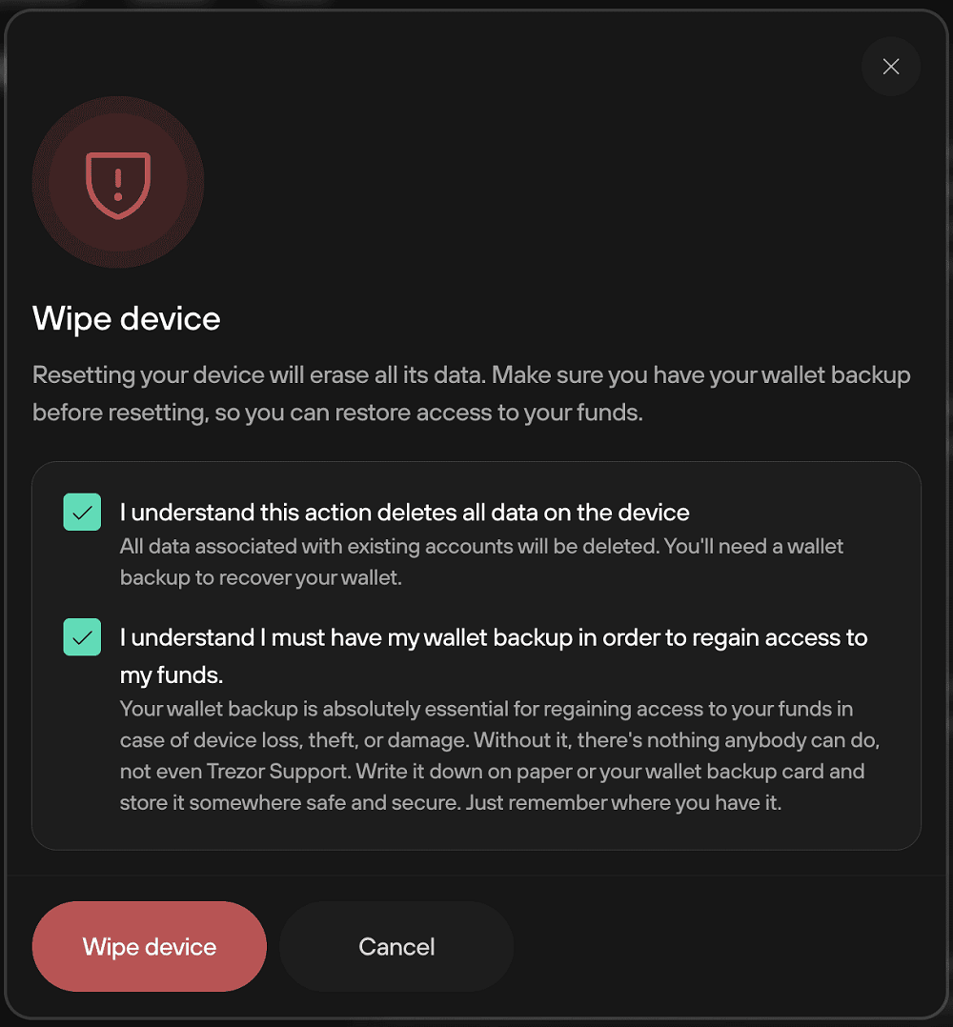Close the Wipe device dialog with X
Image resolution: width=953 pixels, height=1027 pixels.
pyautogui.click(x=891, y=67)
